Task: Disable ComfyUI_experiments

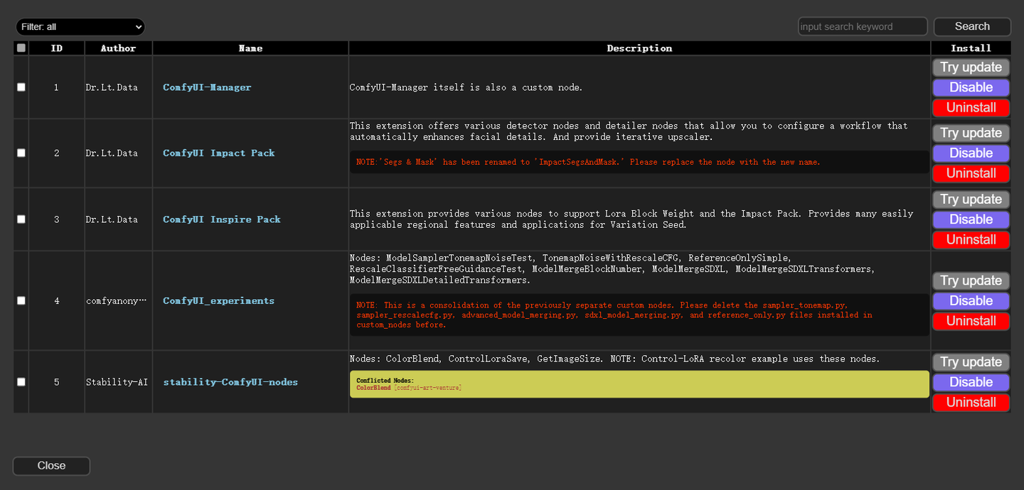Action: tap(971, 301)
